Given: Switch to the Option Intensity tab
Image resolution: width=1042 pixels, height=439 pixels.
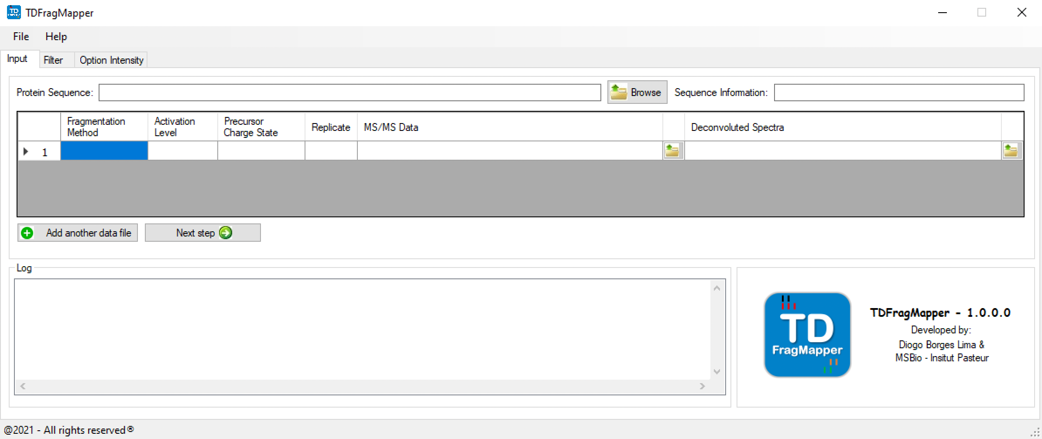Looking at the screenshot, I should pyautogui.click(x=111, y=60).
